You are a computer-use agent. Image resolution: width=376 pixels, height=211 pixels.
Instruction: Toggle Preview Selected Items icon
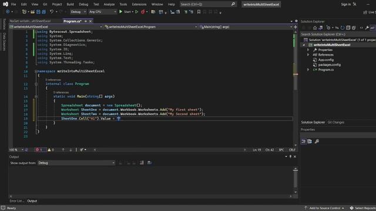[372, 28]
